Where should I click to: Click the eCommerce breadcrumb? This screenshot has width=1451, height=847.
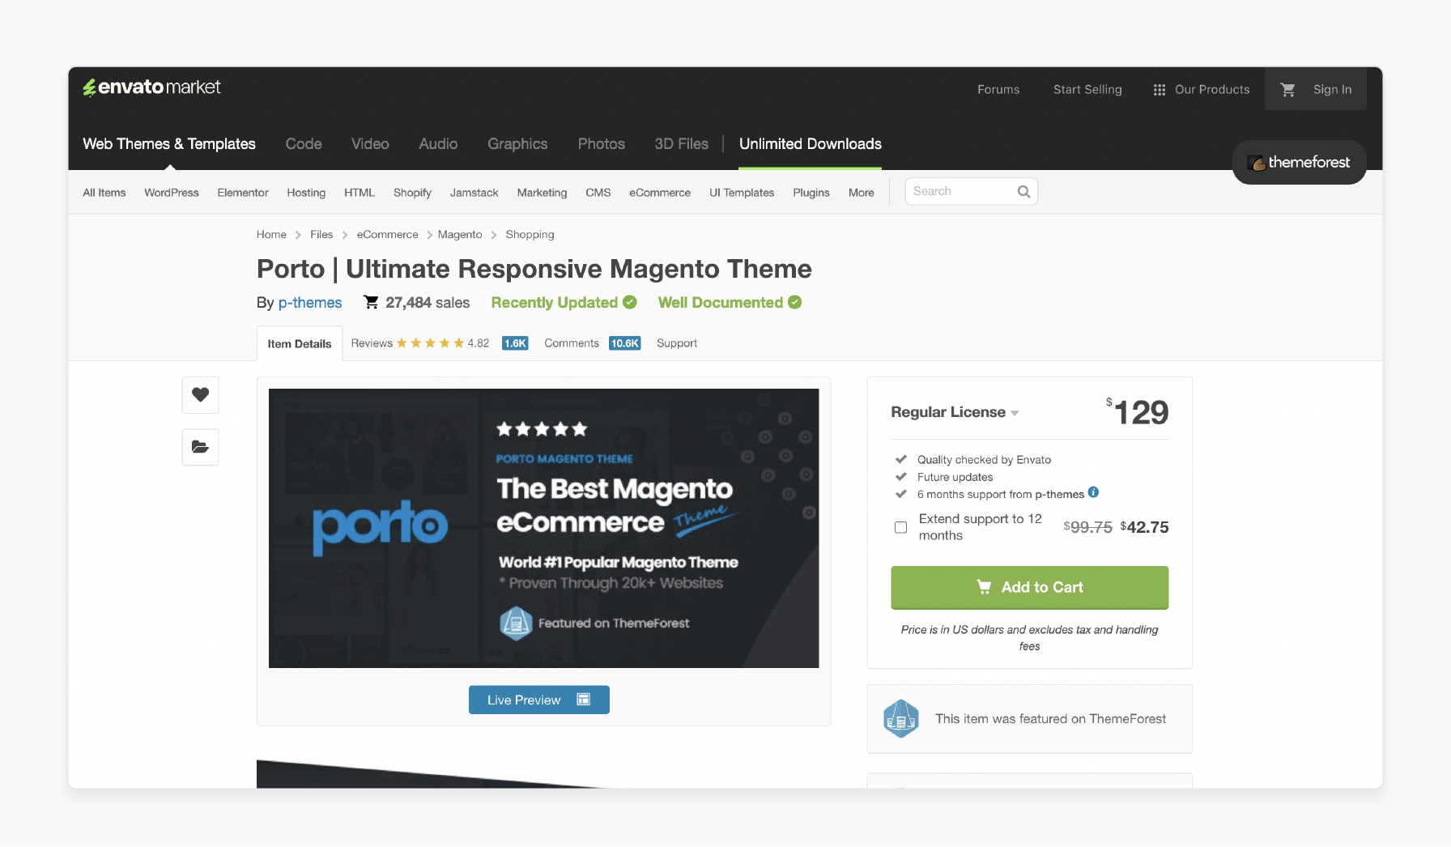(388, 235)
